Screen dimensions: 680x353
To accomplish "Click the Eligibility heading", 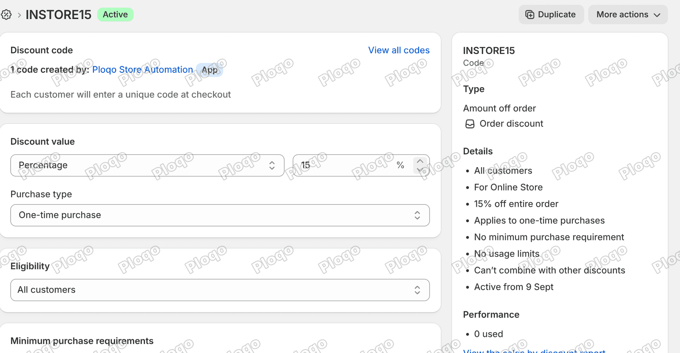I will (x=30, y=266).
